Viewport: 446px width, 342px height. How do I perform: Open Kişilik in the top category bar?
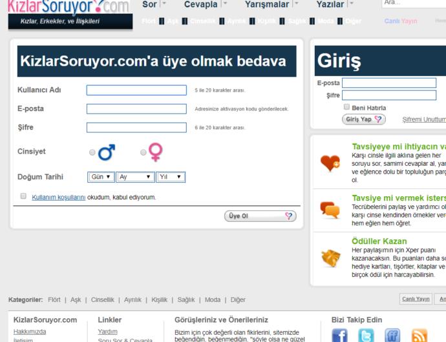(267, 21)
